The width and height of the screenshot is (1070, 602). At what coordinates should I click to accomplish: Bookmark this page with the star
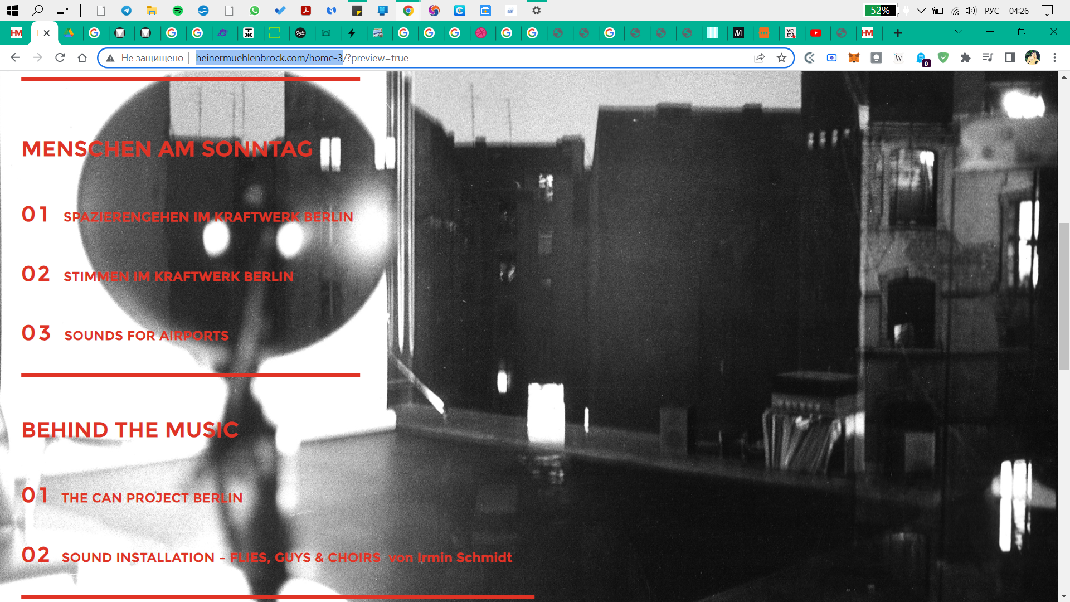click(x=781, y=58)
